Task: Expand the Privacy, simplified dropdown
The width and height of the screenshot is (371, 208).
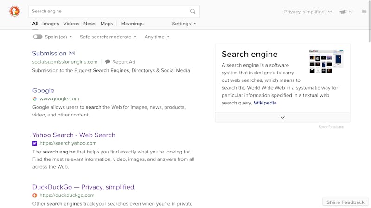Action: pyautogui.click(x=307, y=12)
